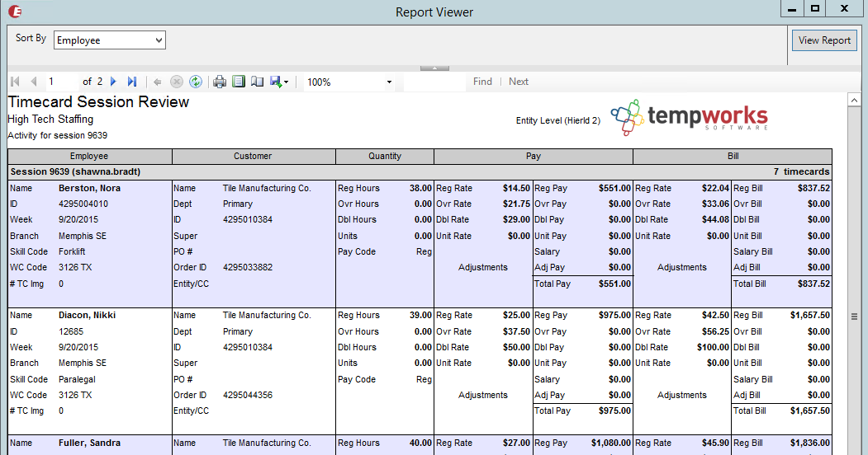Go to first page of report
The image size is (868, 455).
pyautogui.click(x=14, y=82)
